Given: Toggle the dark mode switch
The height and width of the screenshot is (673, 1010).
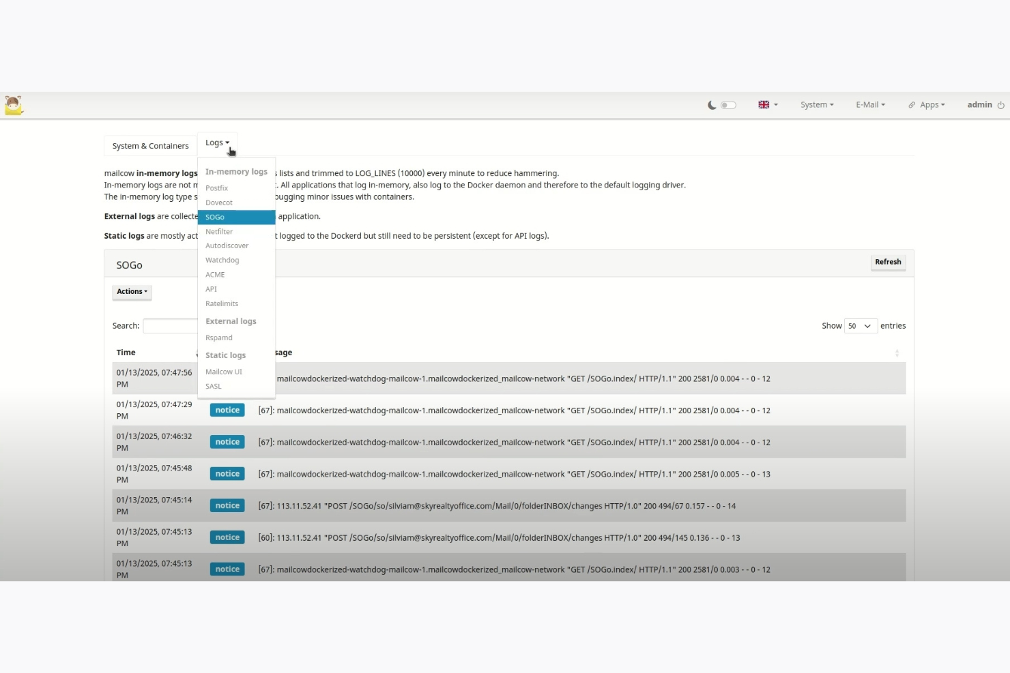Looking at the screenshot, I should [x=728, y=105].
